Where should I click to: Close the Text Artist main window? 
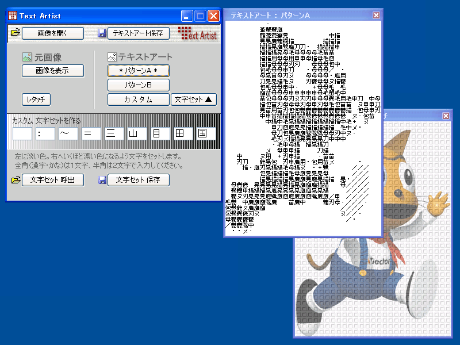pos(213,16)
